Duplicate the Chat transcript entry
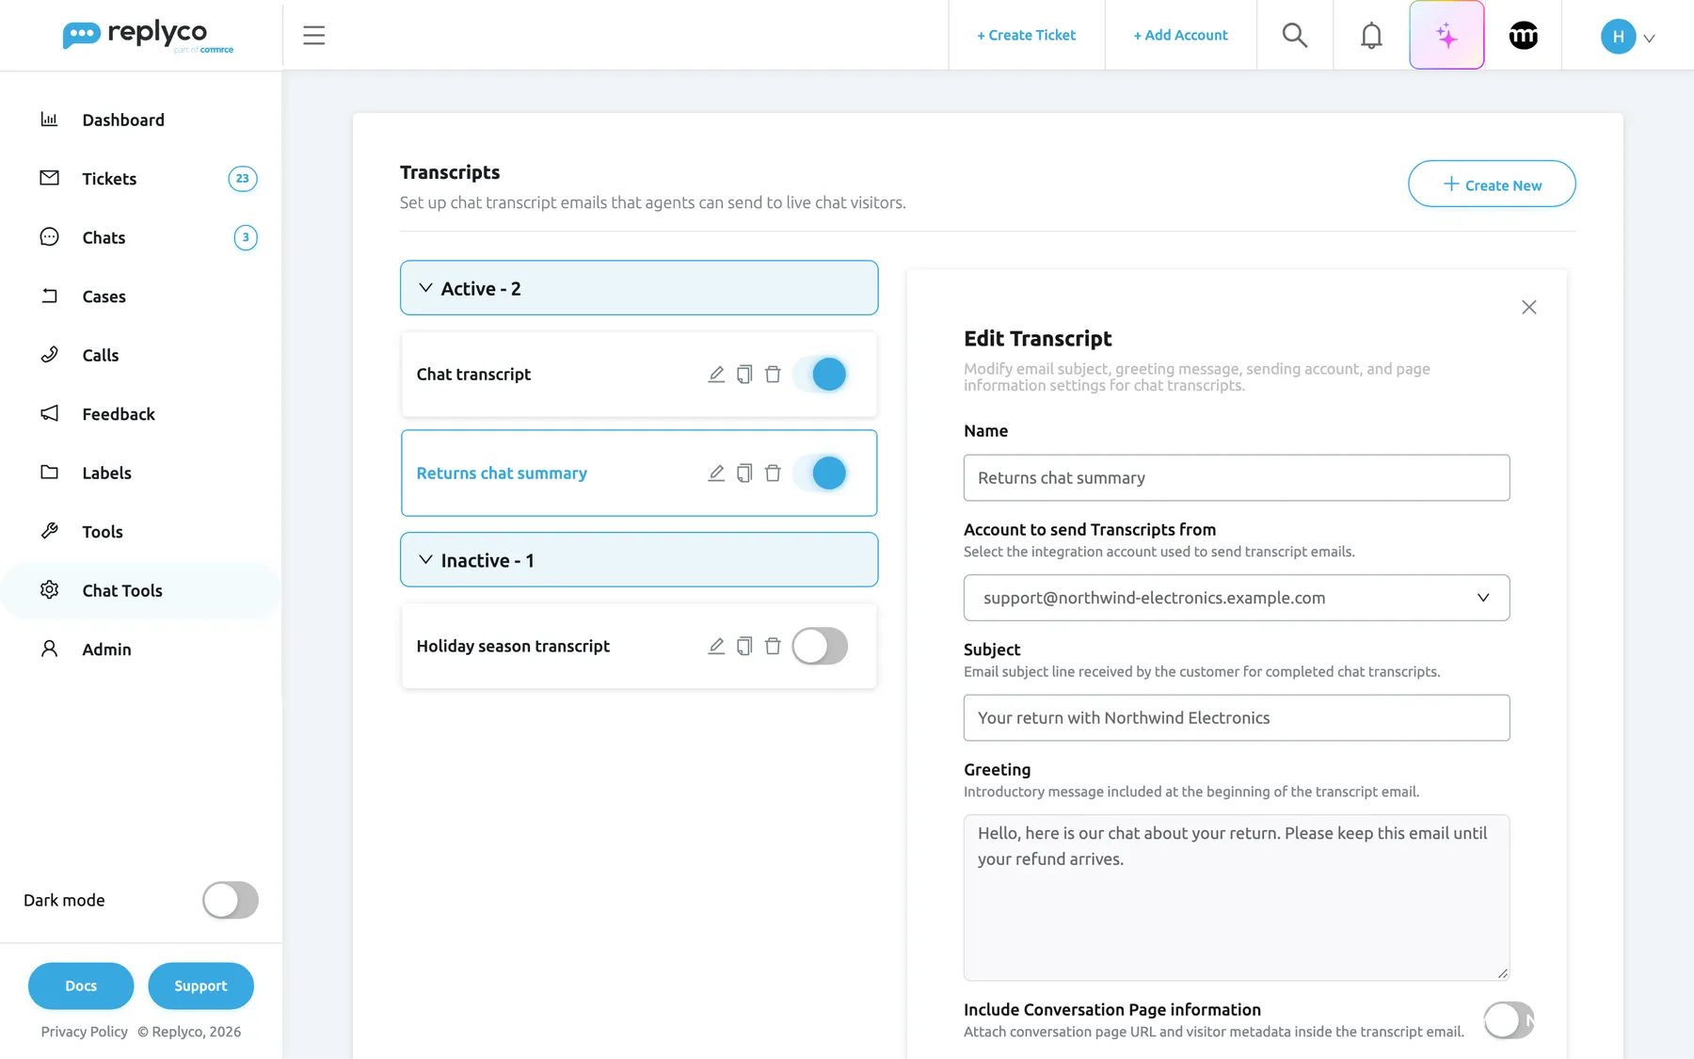 [744, 375]
